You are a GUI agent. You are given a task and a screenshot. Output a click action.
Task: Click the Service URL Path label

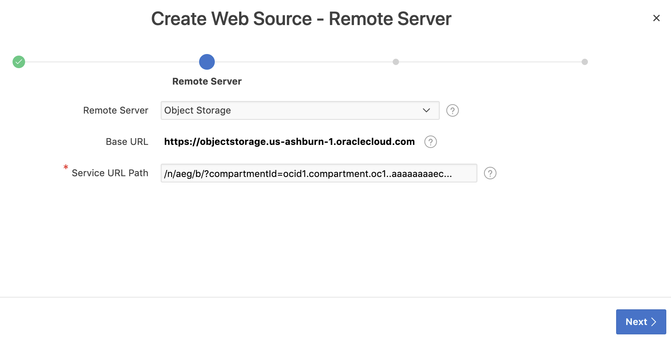tap(110, 173)
